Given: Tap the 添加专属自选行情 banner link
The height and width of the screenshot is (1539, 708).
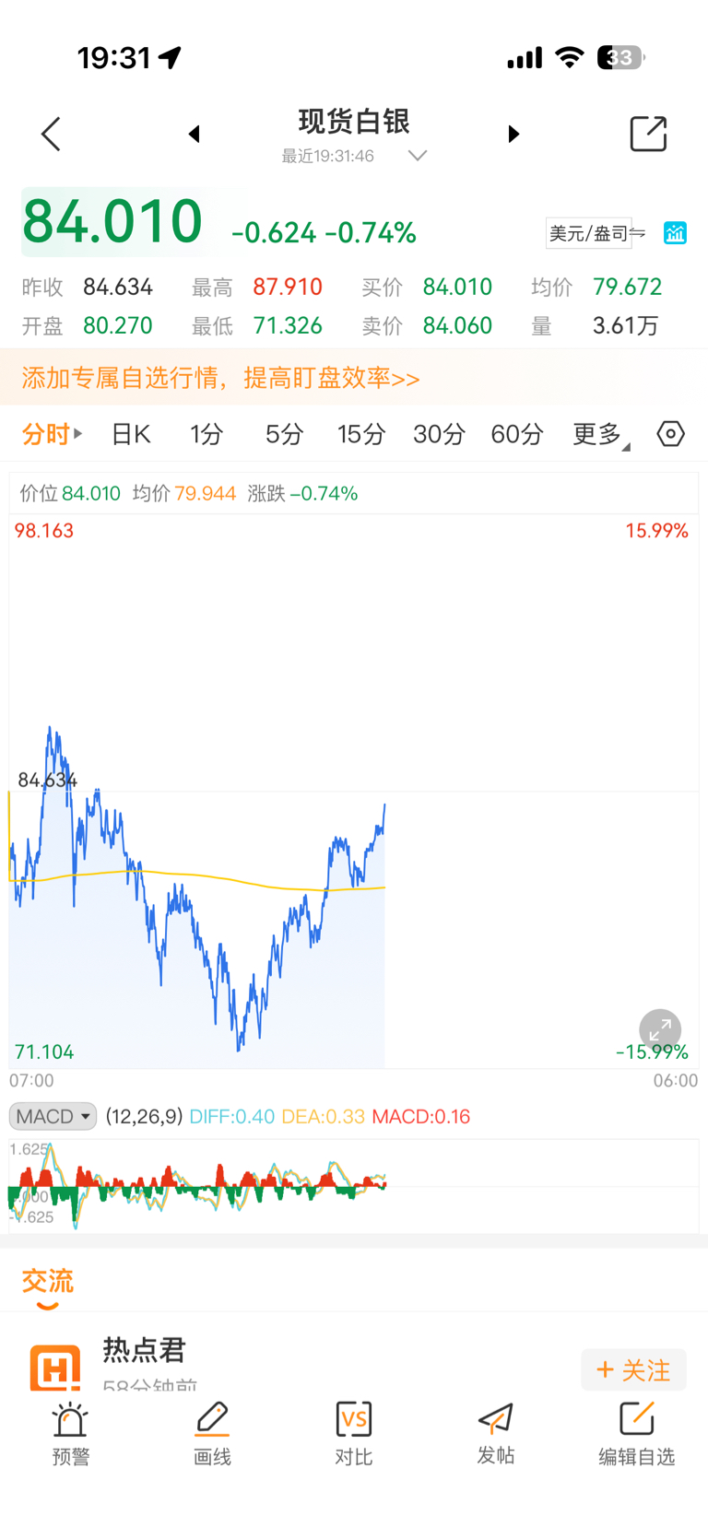Looking at the screenshot, I should (221, 378).
